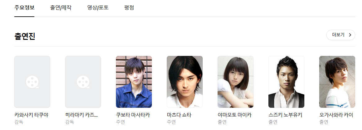Screen dimensions: 362x130
Task: Switch to the 주요정보 tab
Action: (24, 8)
